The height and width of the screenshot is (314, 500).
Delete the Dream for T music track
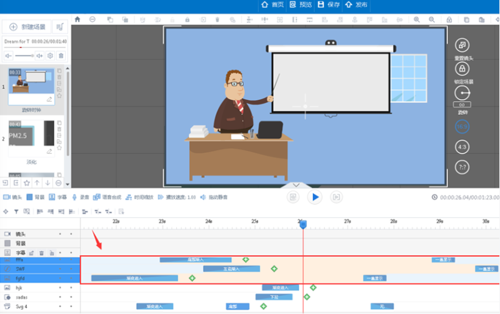pyautogui.click(x=61, y=56)
